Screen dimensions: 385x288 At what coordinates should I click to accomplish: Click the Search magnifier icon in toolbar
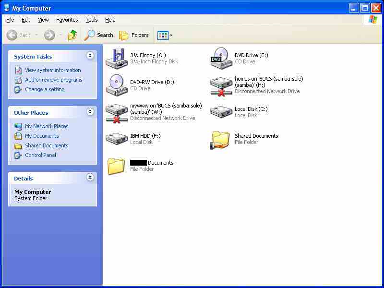click(90, 35)
